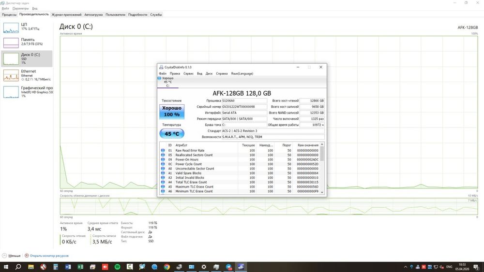This screenshot has height=272, width=484.
Task: Open taskbar Search magnifier
Action: [x=18, y=267]
